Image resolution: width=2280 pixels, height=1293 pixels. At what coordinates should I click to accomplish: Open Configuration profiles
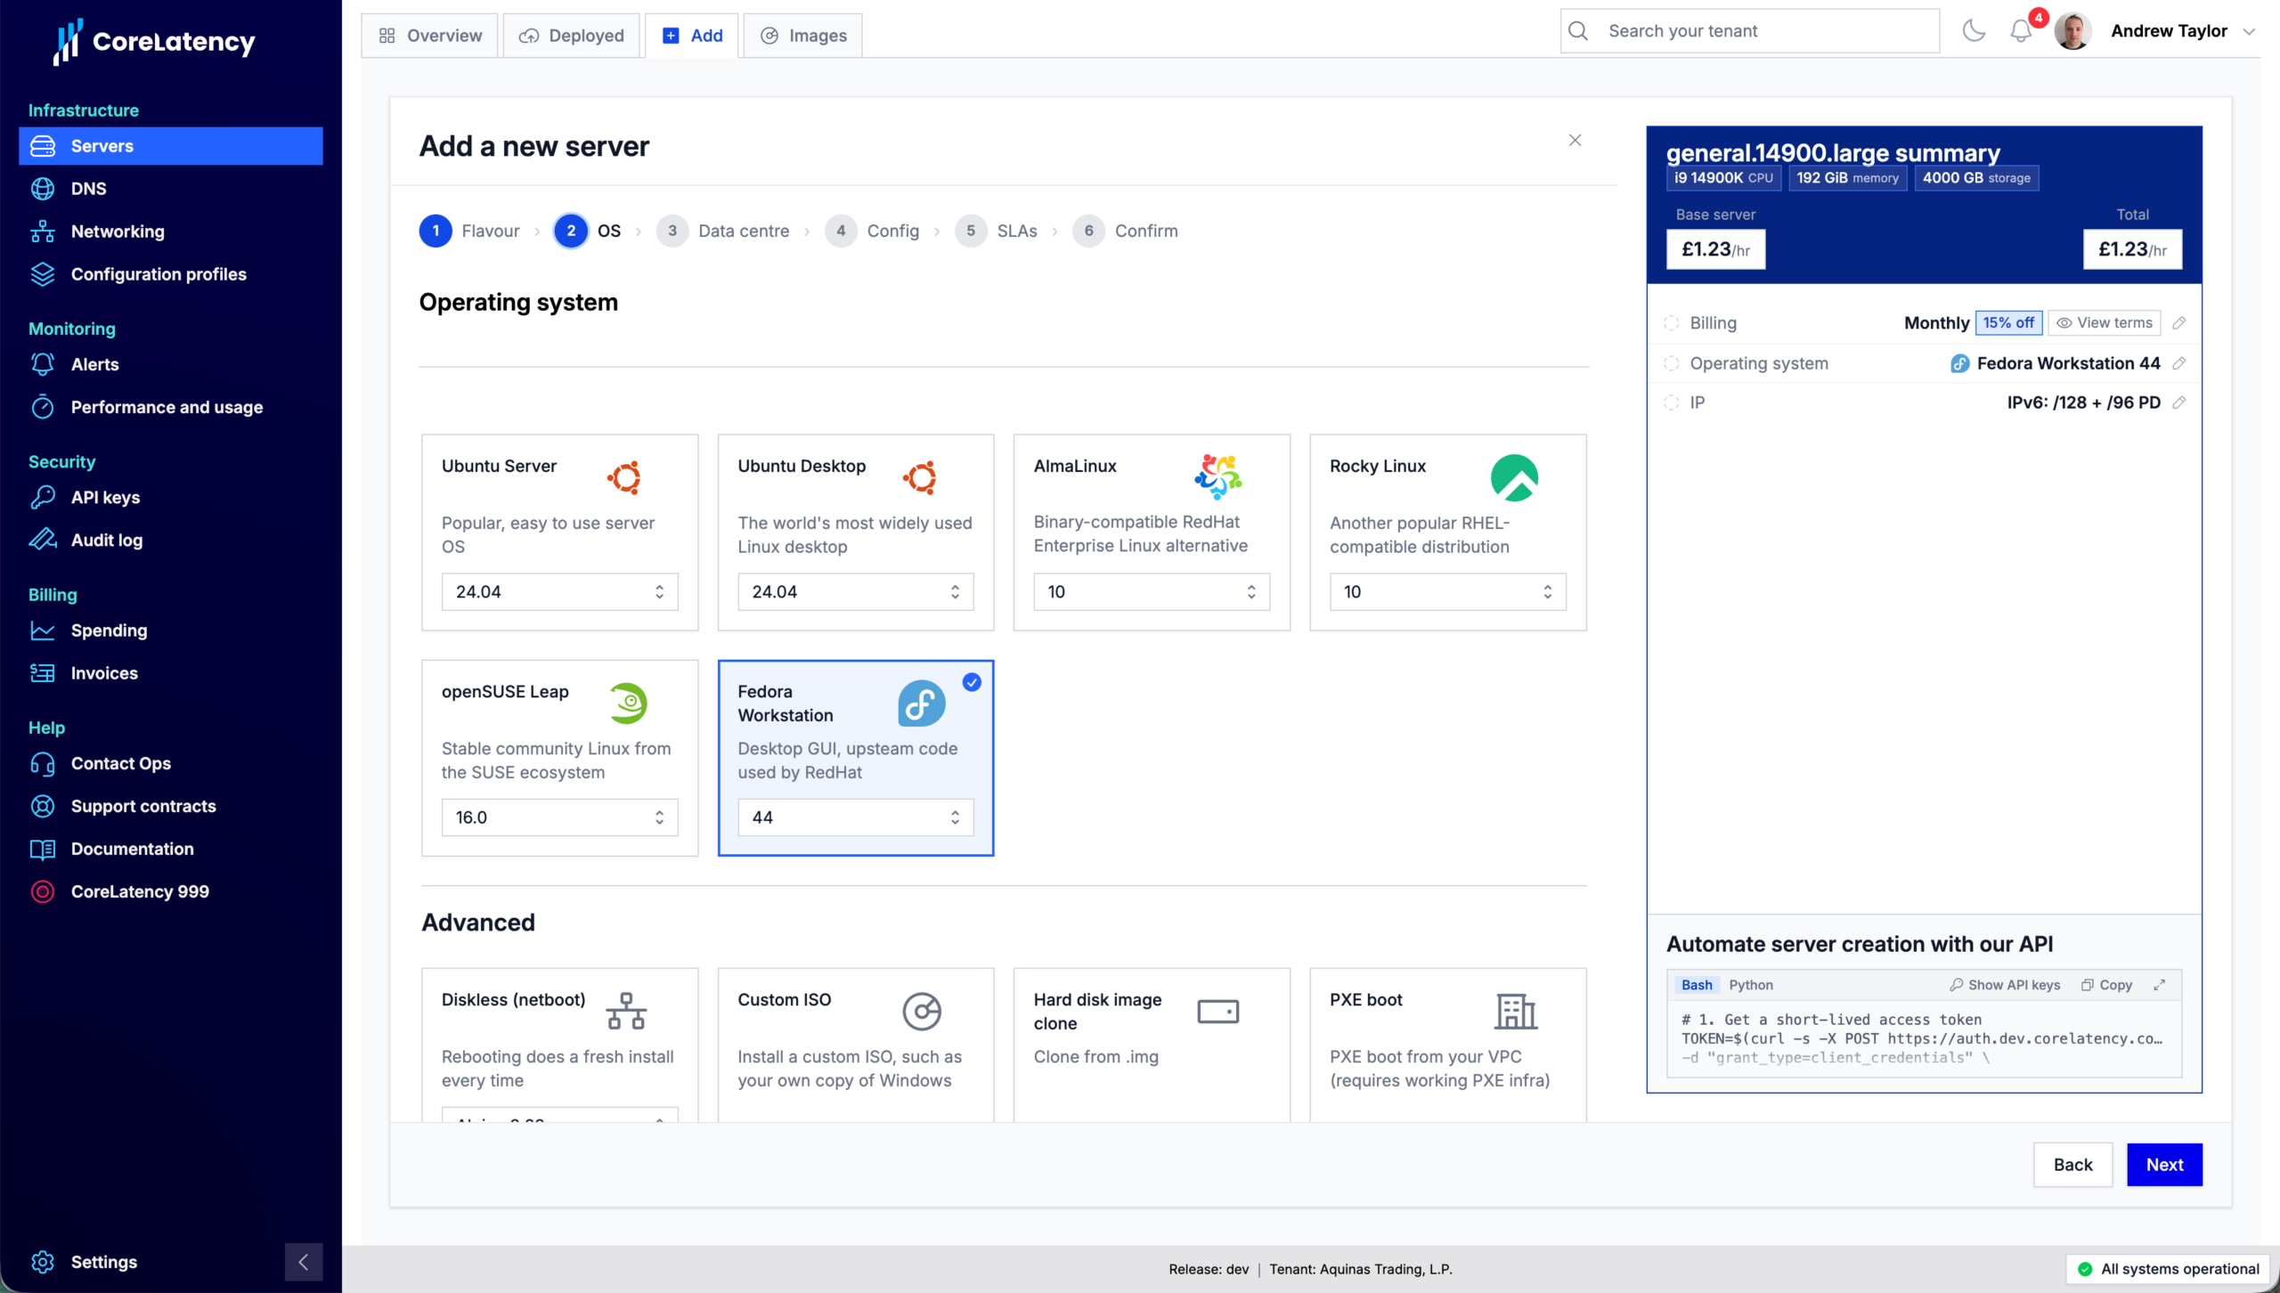[170, 274]
